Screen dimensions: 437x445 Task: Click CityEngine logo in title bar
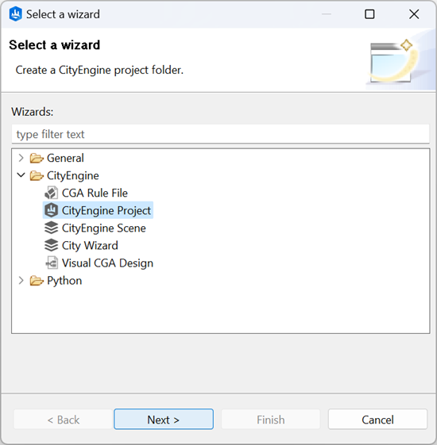15,14
